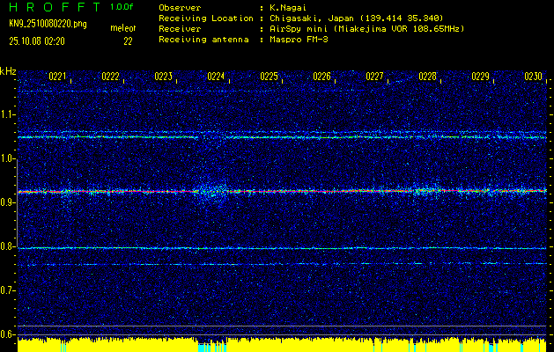Viewport: 554px width, 352px height.
Task: Click the 0226 time marker
Action: pos(321,77)
